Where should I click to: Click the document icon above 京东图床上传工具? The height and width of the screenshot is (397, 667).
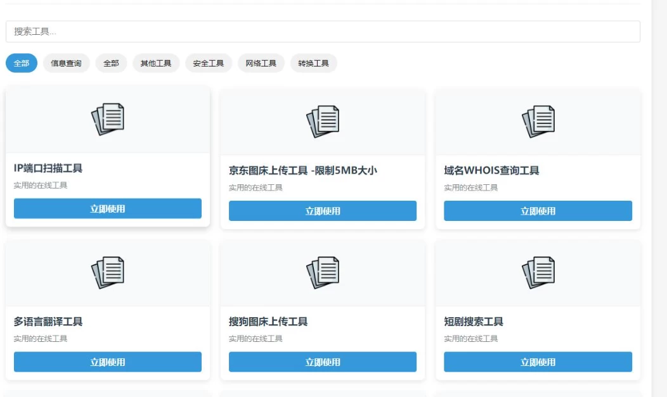[323, 122]
